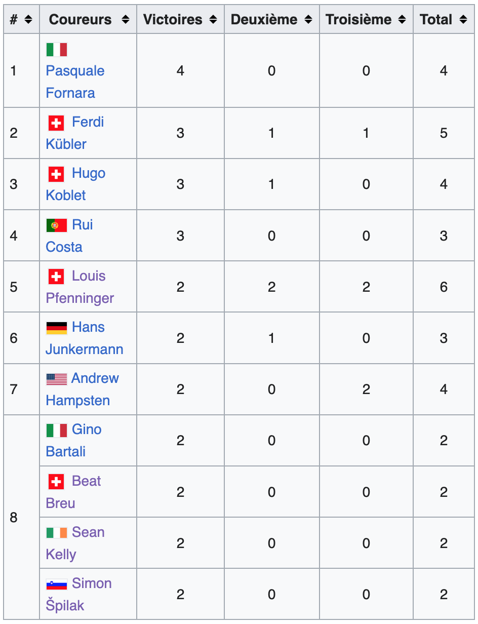Open the Hugo Koblet article link
Screen dimensions: 478x624
pyautogui.click(x=89, y=173)
